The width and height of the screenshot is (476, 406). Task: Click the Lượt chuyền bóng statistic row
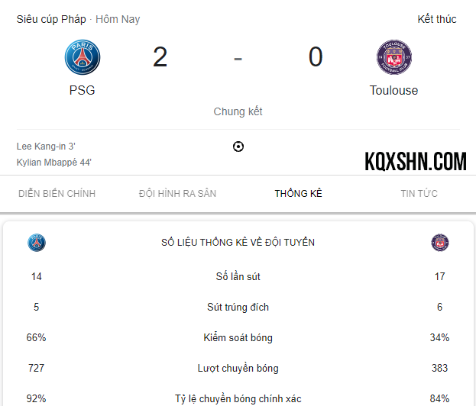(238, 368)
